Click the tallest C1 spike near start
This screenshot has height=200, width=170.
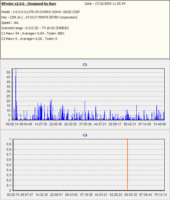16,94
